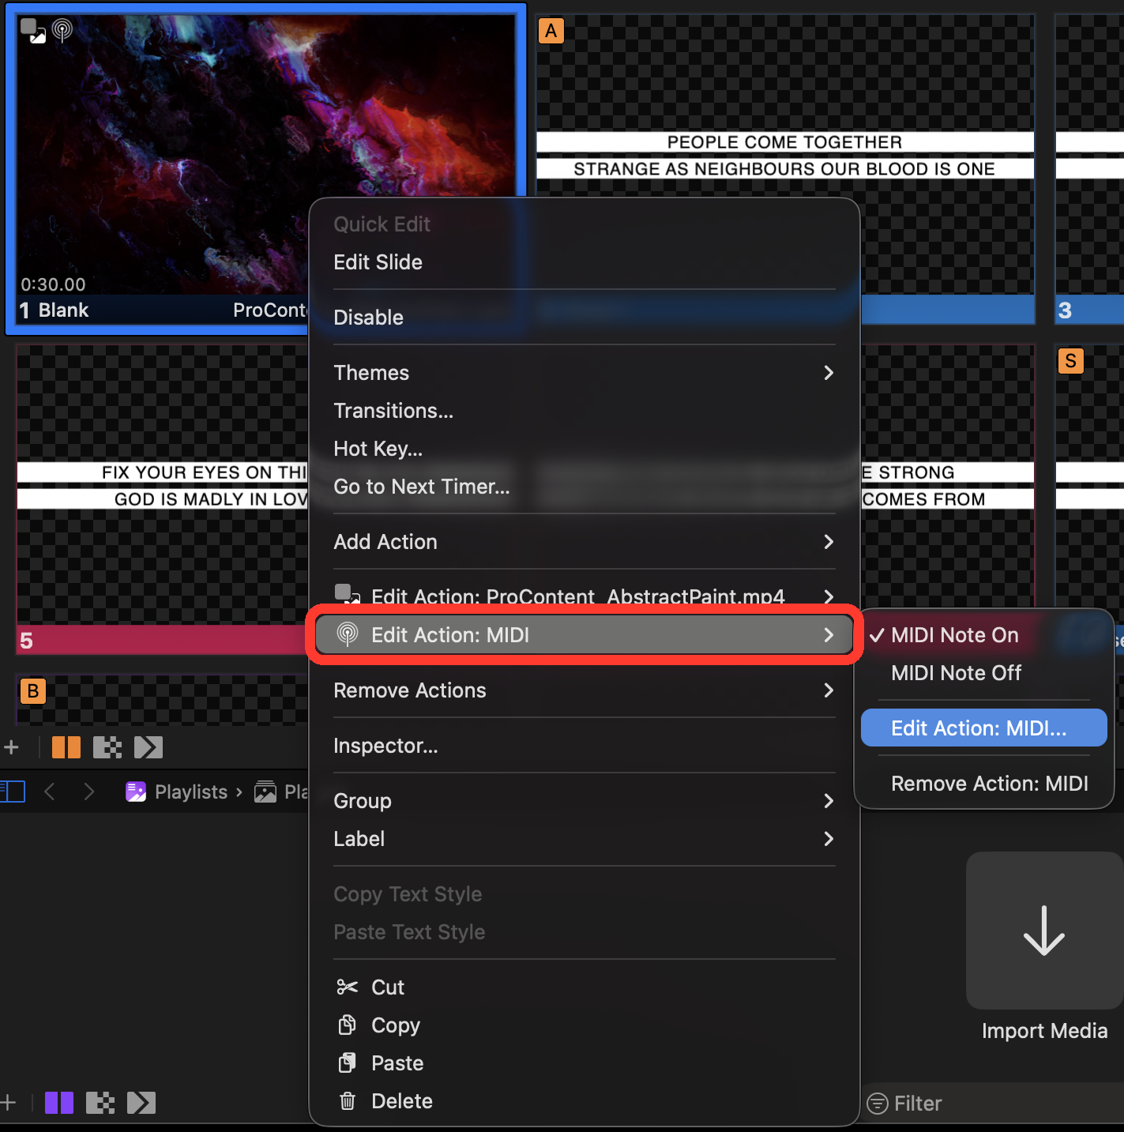Click the media action icon on slide 1
Screen dimensions: 1124x1132
[33, 31]
